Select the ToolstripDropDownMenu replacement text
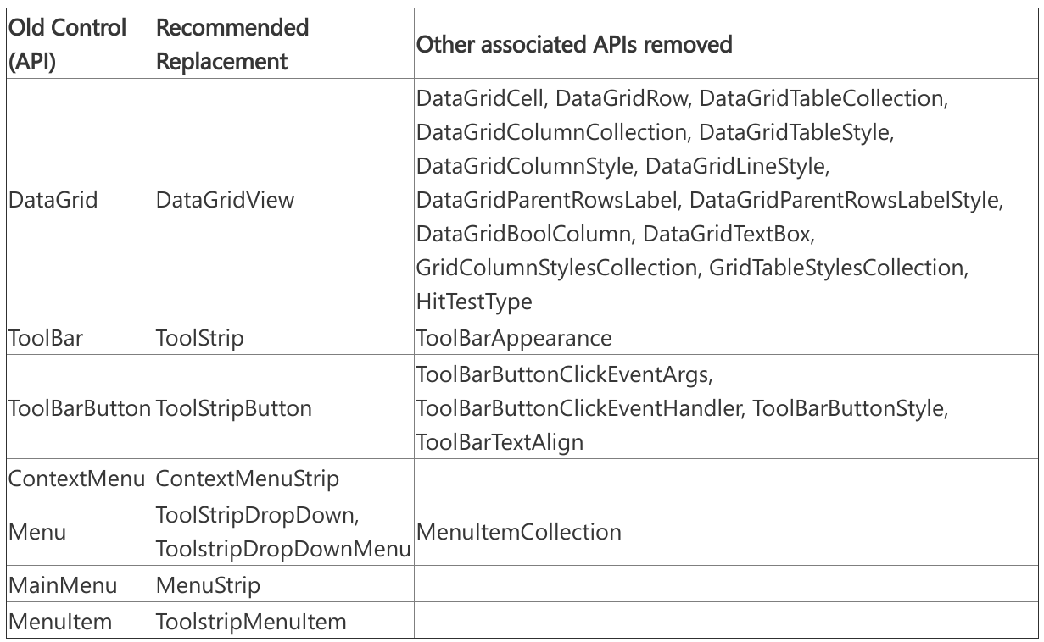This screenshot has height=642, width=1044. (x=283, y=549)
